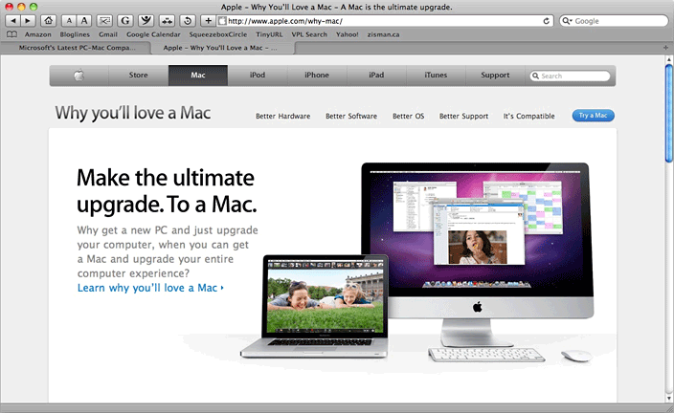Click the blue Try a Mac button
This screenshot has width=674, height=413.
pyautogui.click(x=594, y=116)
